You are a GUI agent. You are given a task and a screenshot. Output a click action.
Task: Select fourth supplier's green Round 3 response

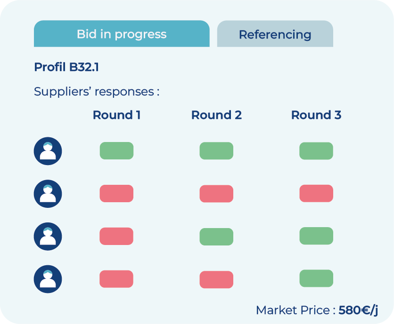coord(316,279)
